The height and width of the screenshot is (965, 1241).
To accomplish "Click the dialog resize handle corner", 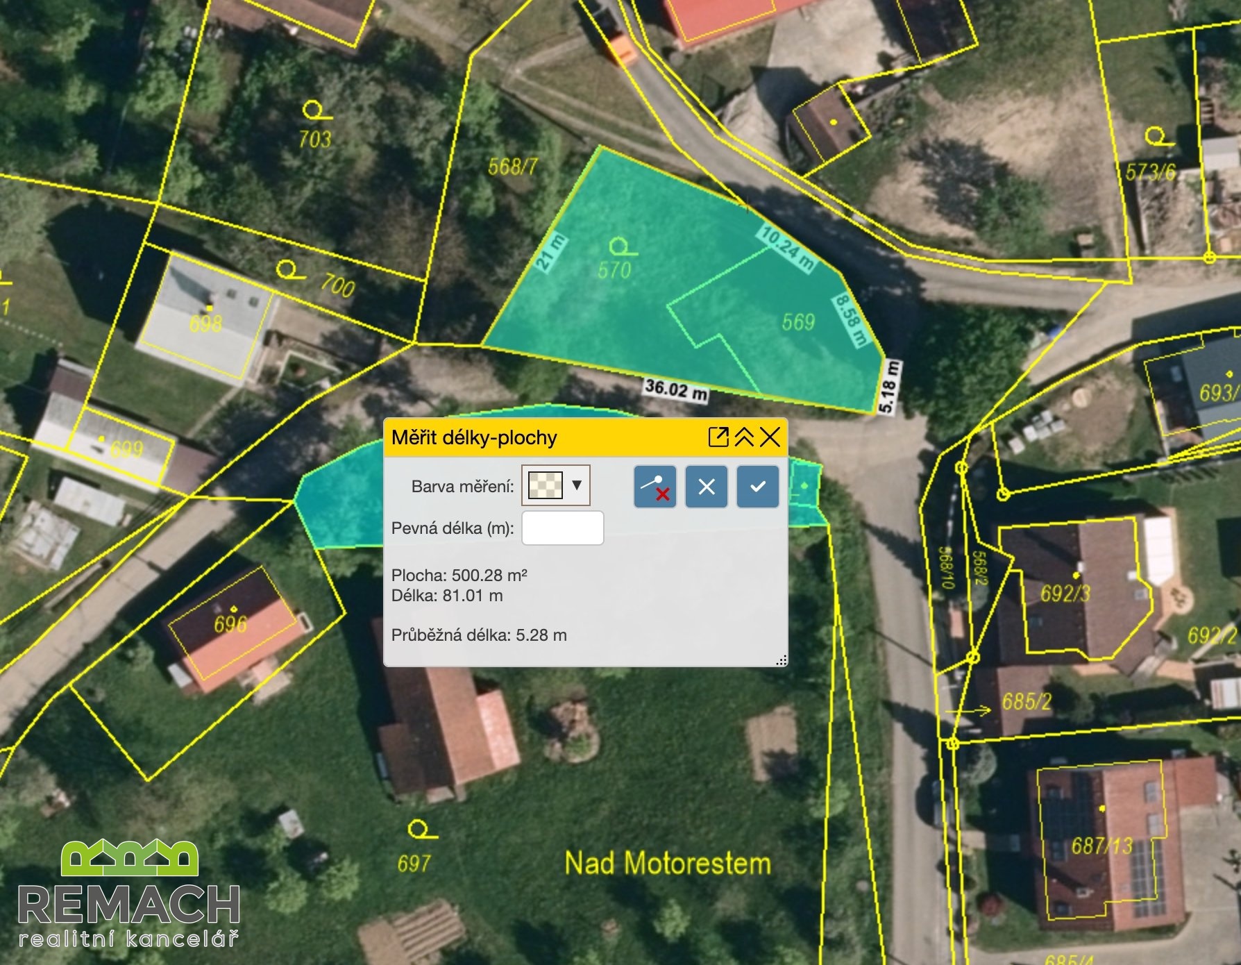I will [x=781, y=660].
